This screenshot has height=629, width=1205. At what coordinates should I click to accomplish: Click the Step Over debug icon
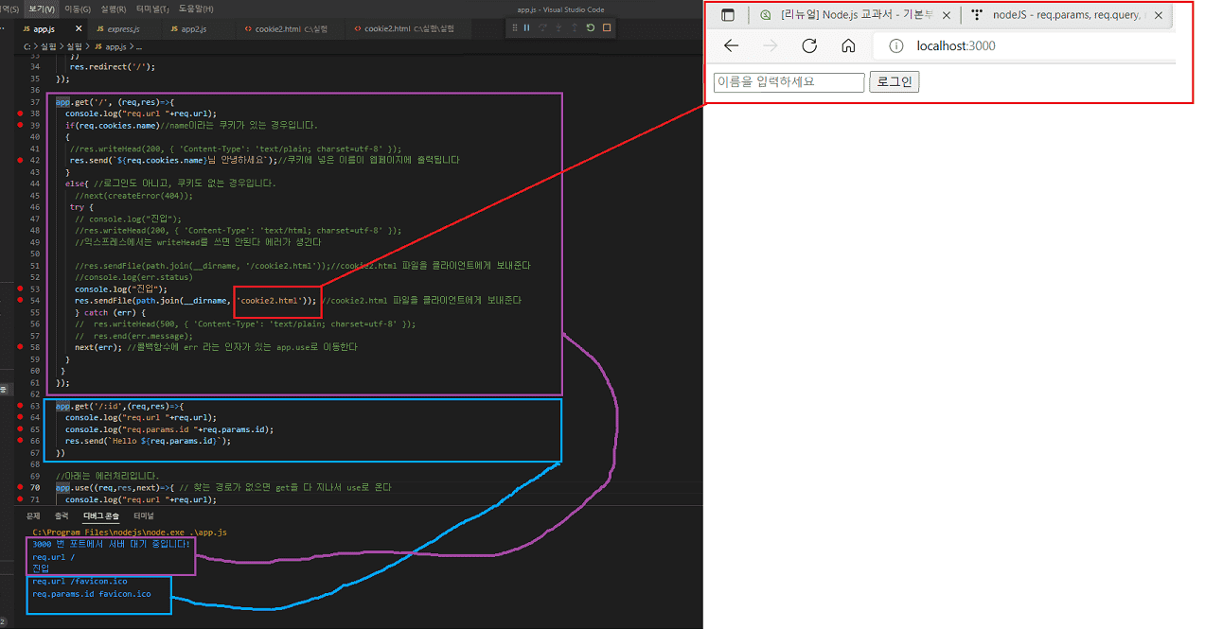[542, 27]
